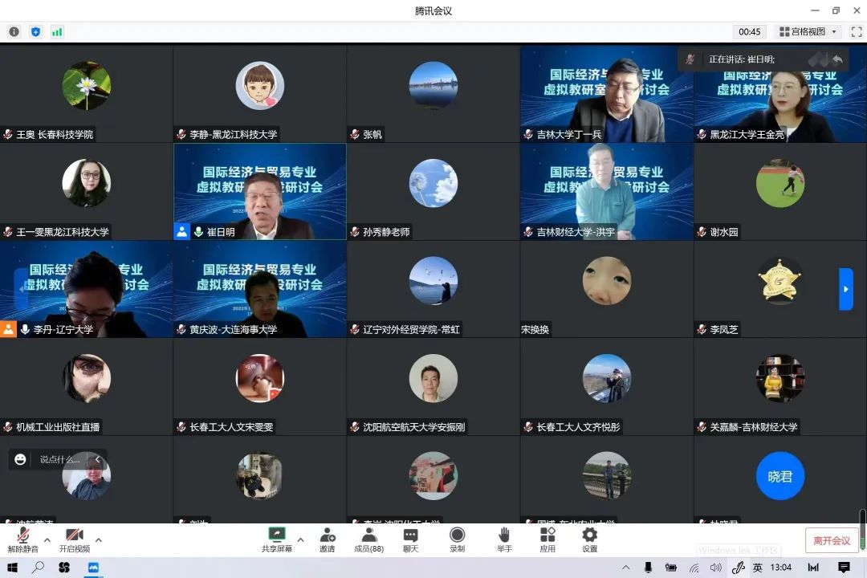Open meeting 设置 settings gear
Image resolution: width=867 pixels, height=578 pixels.
589,539
